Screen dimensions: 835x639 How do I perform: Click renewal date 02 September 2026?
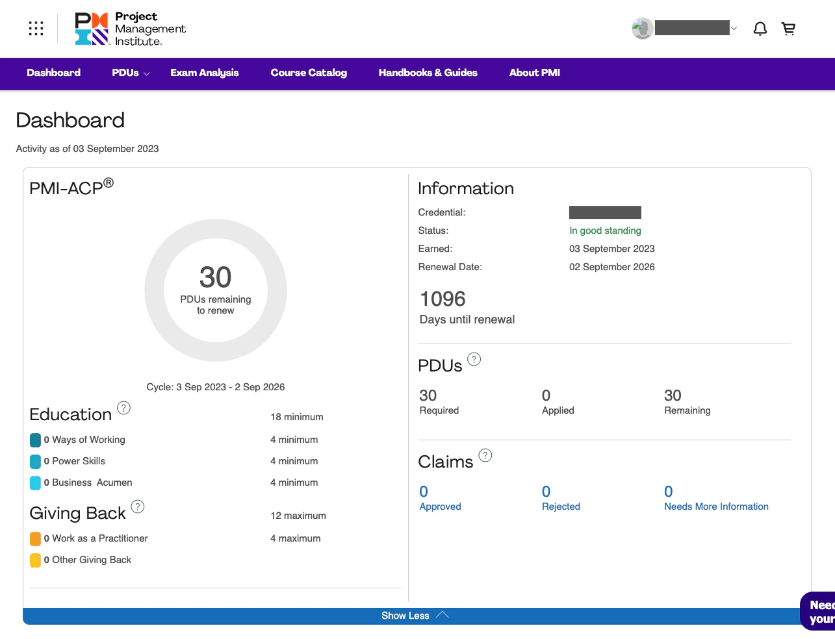tap(612, 267)
